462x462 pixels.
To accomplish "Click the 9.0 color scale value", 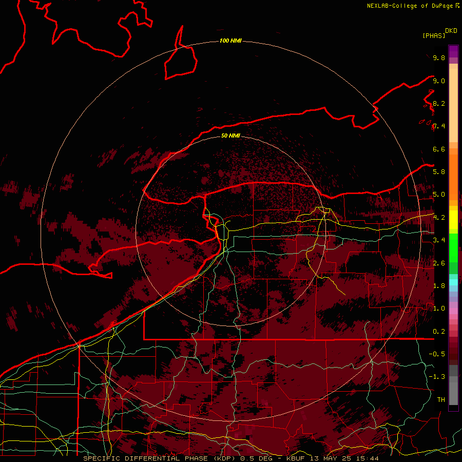I will 439,81.
